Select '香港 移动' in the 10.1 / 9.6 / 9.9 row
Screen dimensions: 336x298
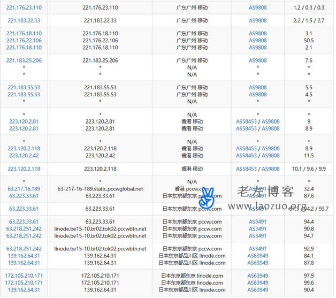pos(192,169)
